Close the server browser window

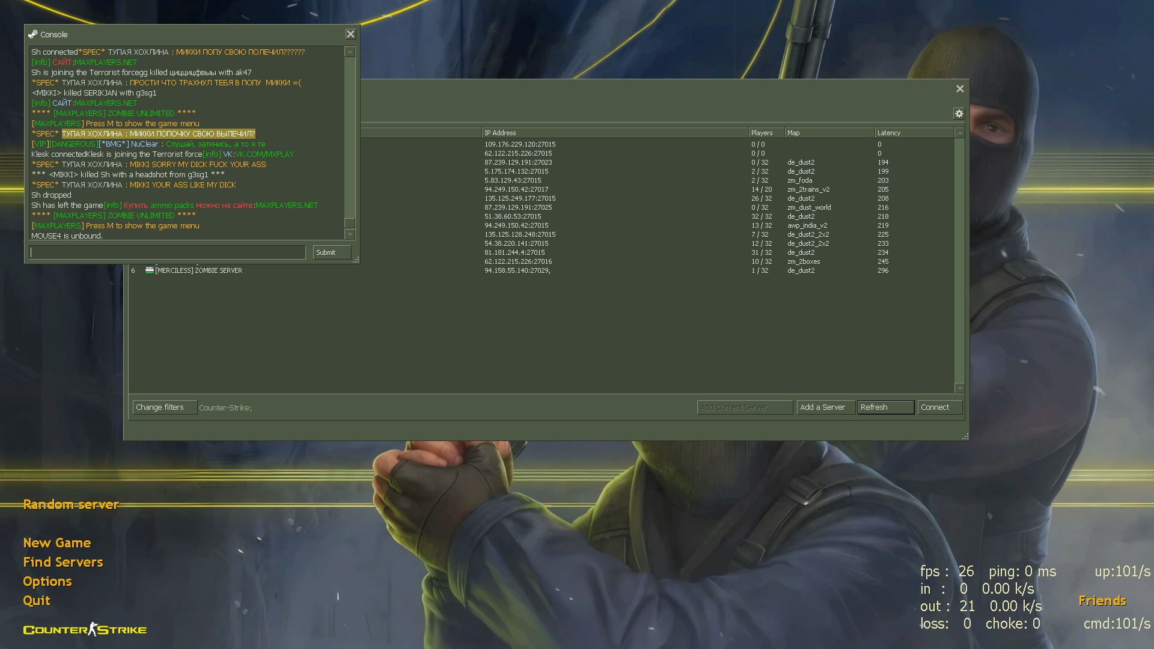click(960, 89)
